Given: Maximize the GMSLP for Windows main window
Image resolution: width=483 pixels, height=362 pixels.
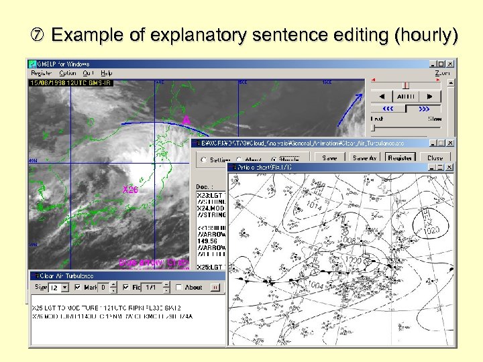Looking at the screenshot, I should [441, 64].
